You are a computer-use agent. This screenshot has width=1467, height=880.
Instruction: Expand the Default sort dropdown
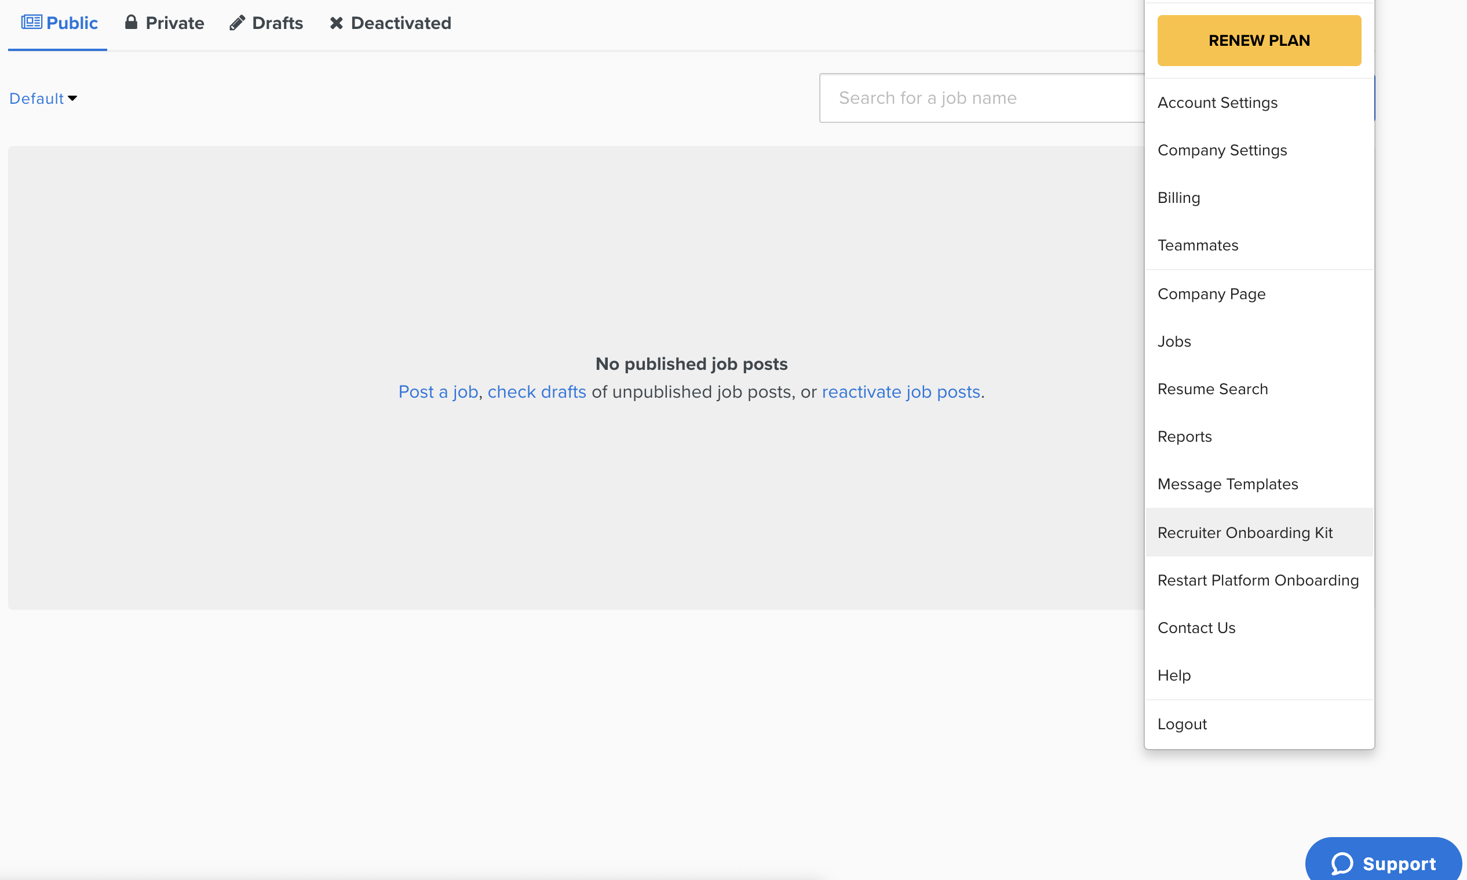pos(43,99)
